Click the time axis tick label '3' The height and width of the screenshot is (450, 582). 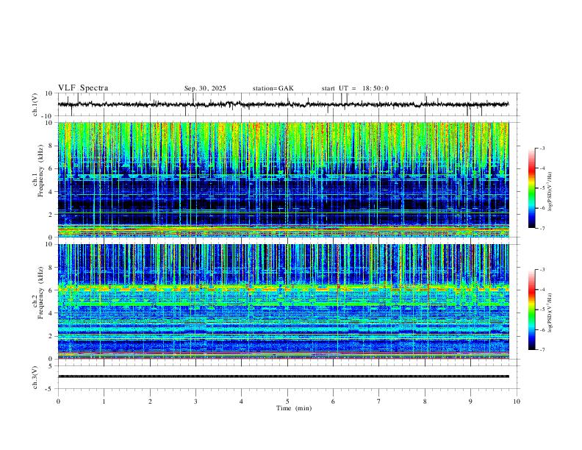click(x=195, y=401)
